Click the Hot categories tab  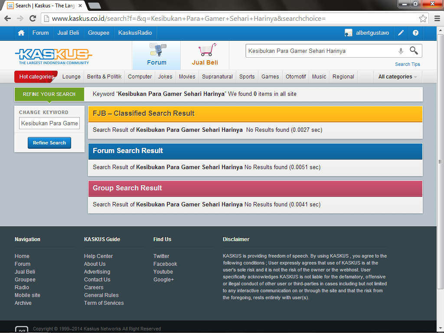(36, 77)
